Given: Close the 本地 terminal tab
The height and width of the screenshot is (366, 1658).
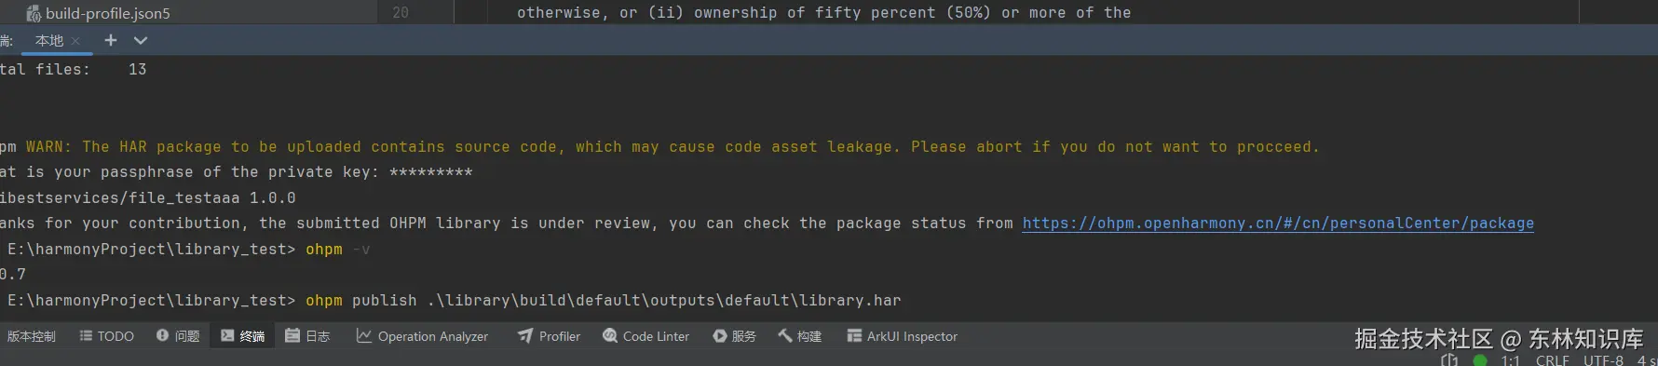Looking at the screenshot, I should tap(75, 41).
